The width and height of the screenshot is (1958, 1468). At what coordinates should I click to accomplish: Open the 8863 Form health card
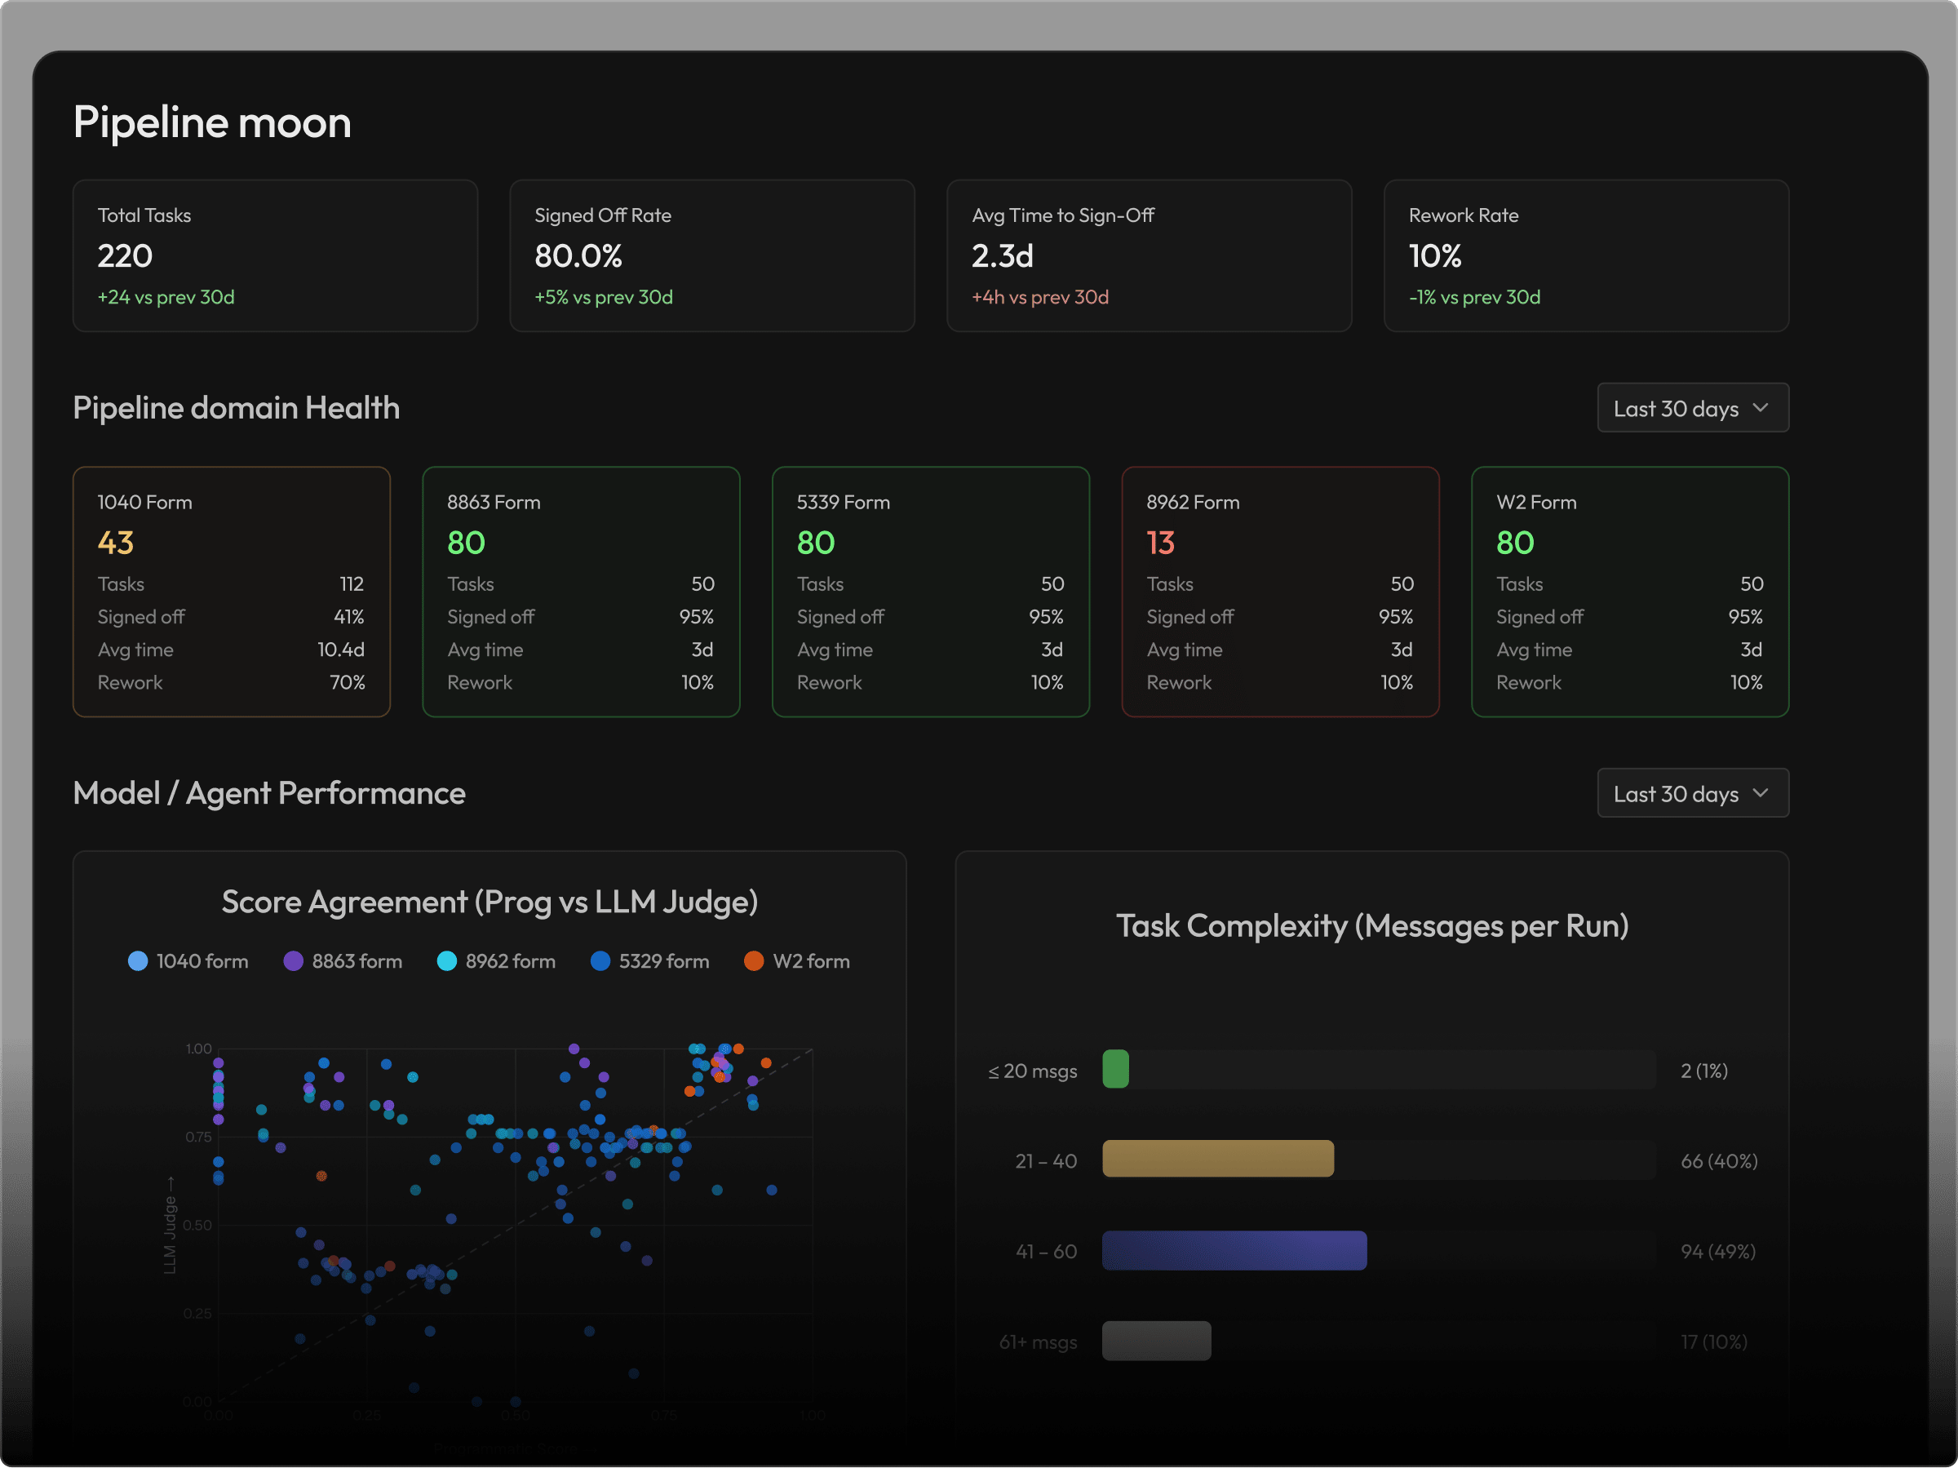click(x=581, y=592)
